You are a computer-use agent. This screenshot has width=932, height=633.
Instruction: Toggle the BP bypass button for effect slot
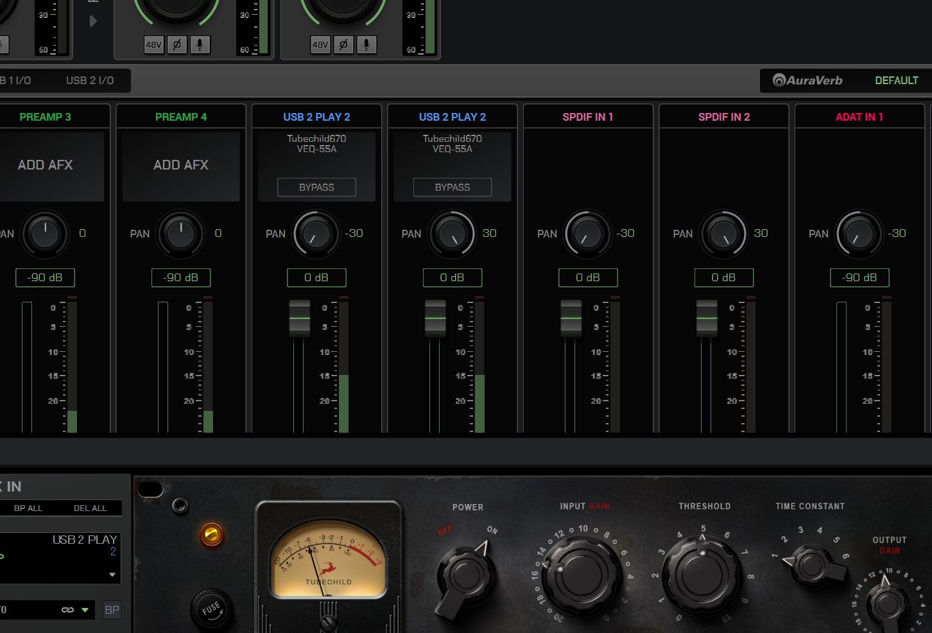[x=112, y=610]
